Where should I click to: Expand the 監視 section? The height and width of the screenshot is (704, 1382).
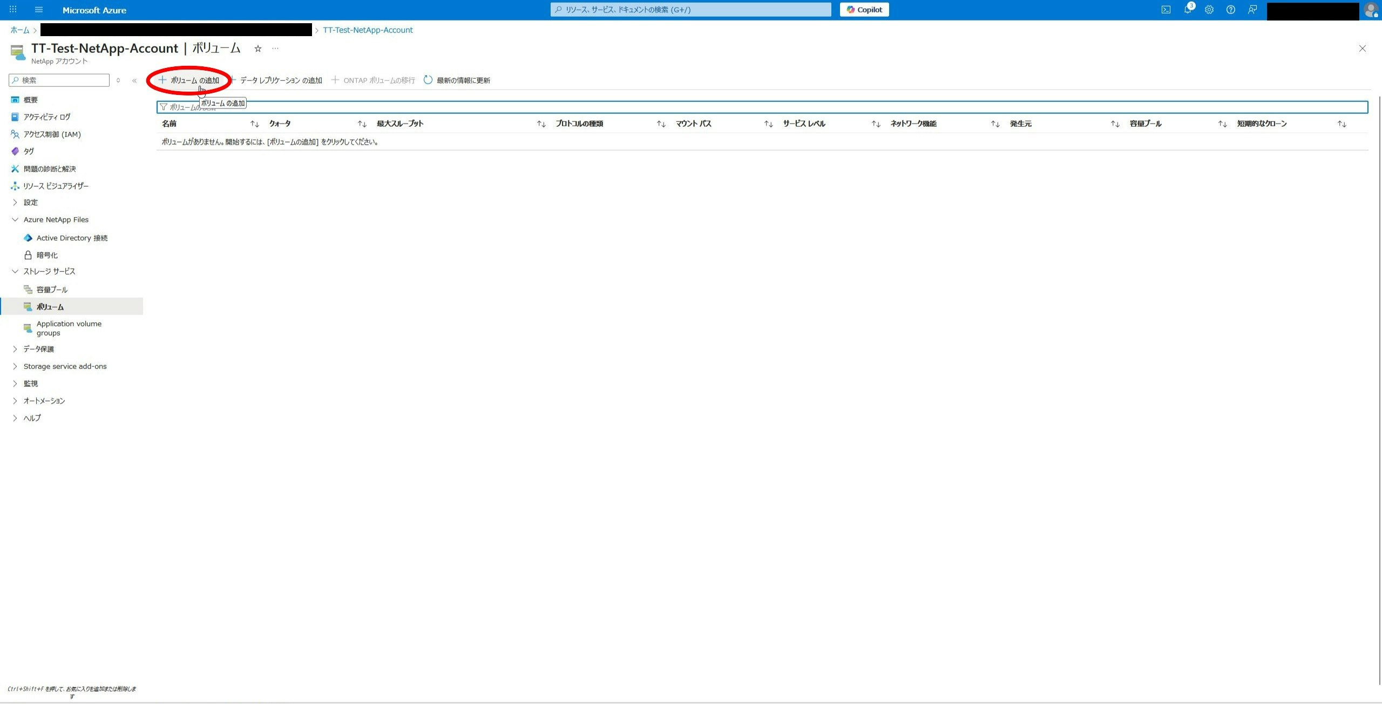pos(30,384)
